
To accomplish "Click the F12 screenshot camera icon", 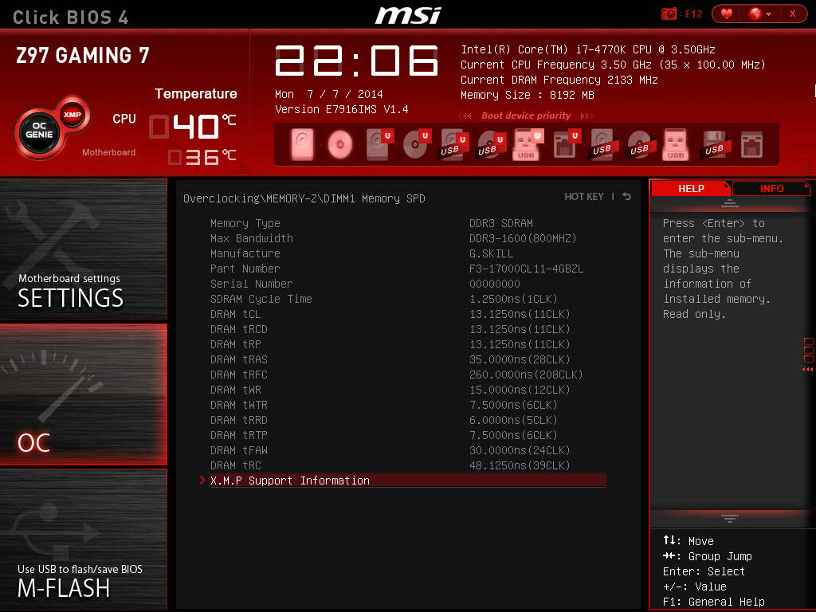I will (x=669, y=14).
